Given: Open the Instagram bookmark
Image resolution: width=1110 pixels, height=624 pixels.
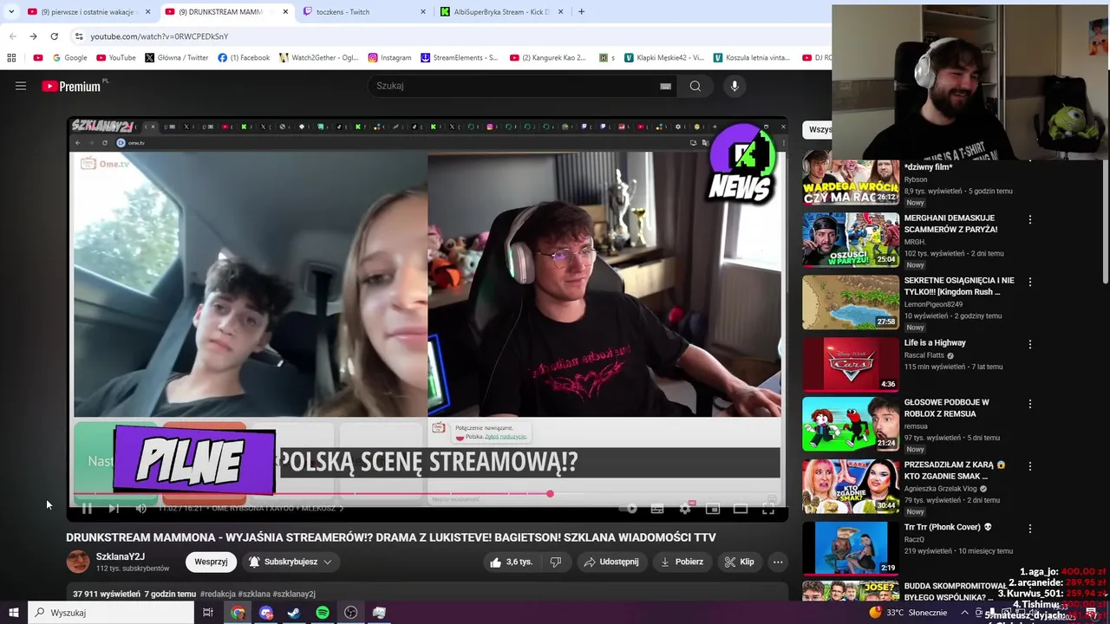Looking at the screenshot, I should 389,58.
